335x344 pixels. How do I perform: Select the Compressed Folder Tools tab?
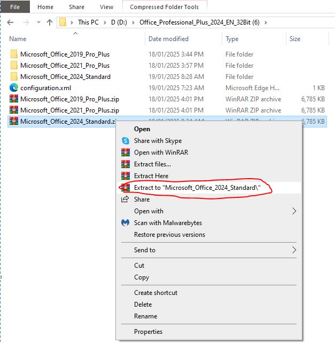pyautogui.click(x=164, y=7)
